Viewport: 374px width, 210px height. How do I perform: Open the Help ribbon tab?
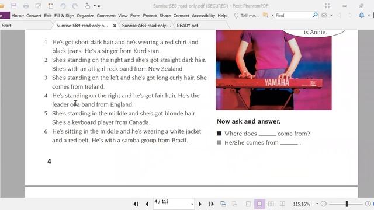(x=222, y=16)
